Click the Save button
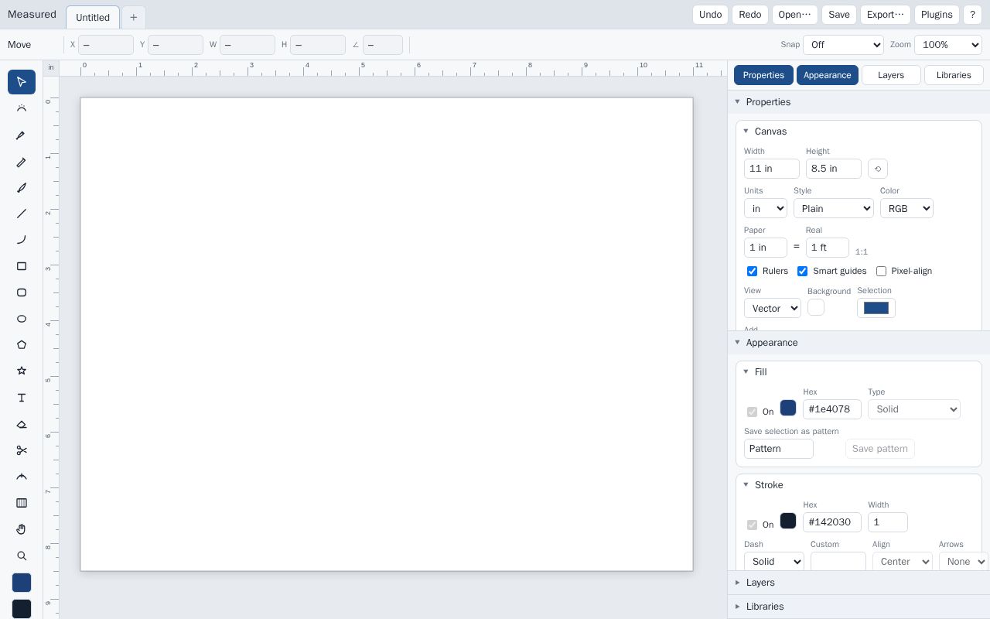This screenshot has width=990, height=619. point(838,15)
